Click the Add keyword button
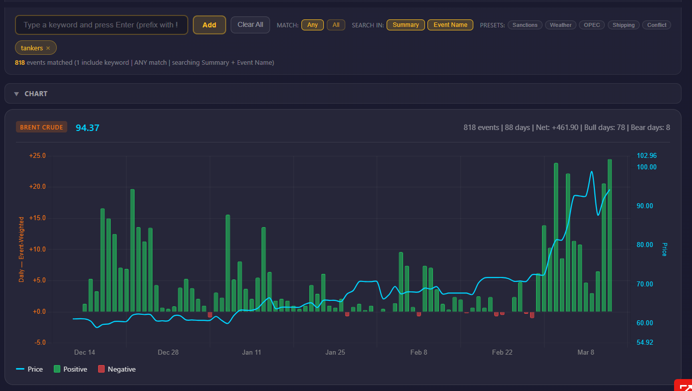 (x=209, y=25)
